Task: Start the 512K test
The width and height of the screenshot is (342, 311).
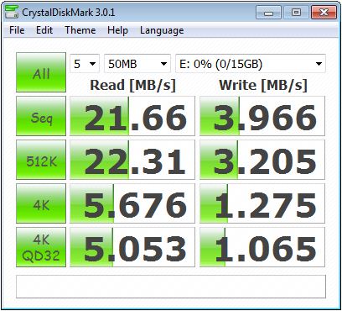Action: (x=41, y=160)
